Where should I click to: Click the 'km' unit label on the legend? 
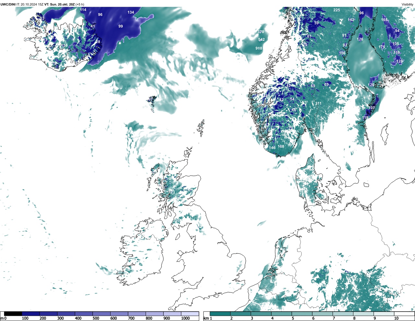click(x=206, y=318)
